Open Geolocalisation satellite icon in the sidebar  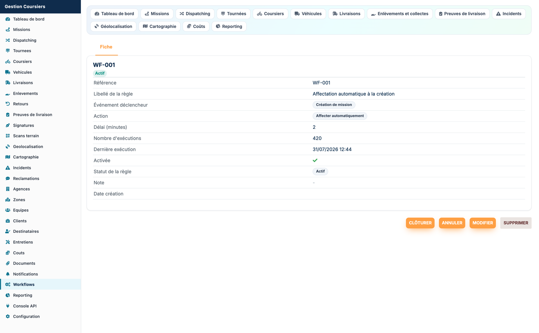[x=7, y=147]
